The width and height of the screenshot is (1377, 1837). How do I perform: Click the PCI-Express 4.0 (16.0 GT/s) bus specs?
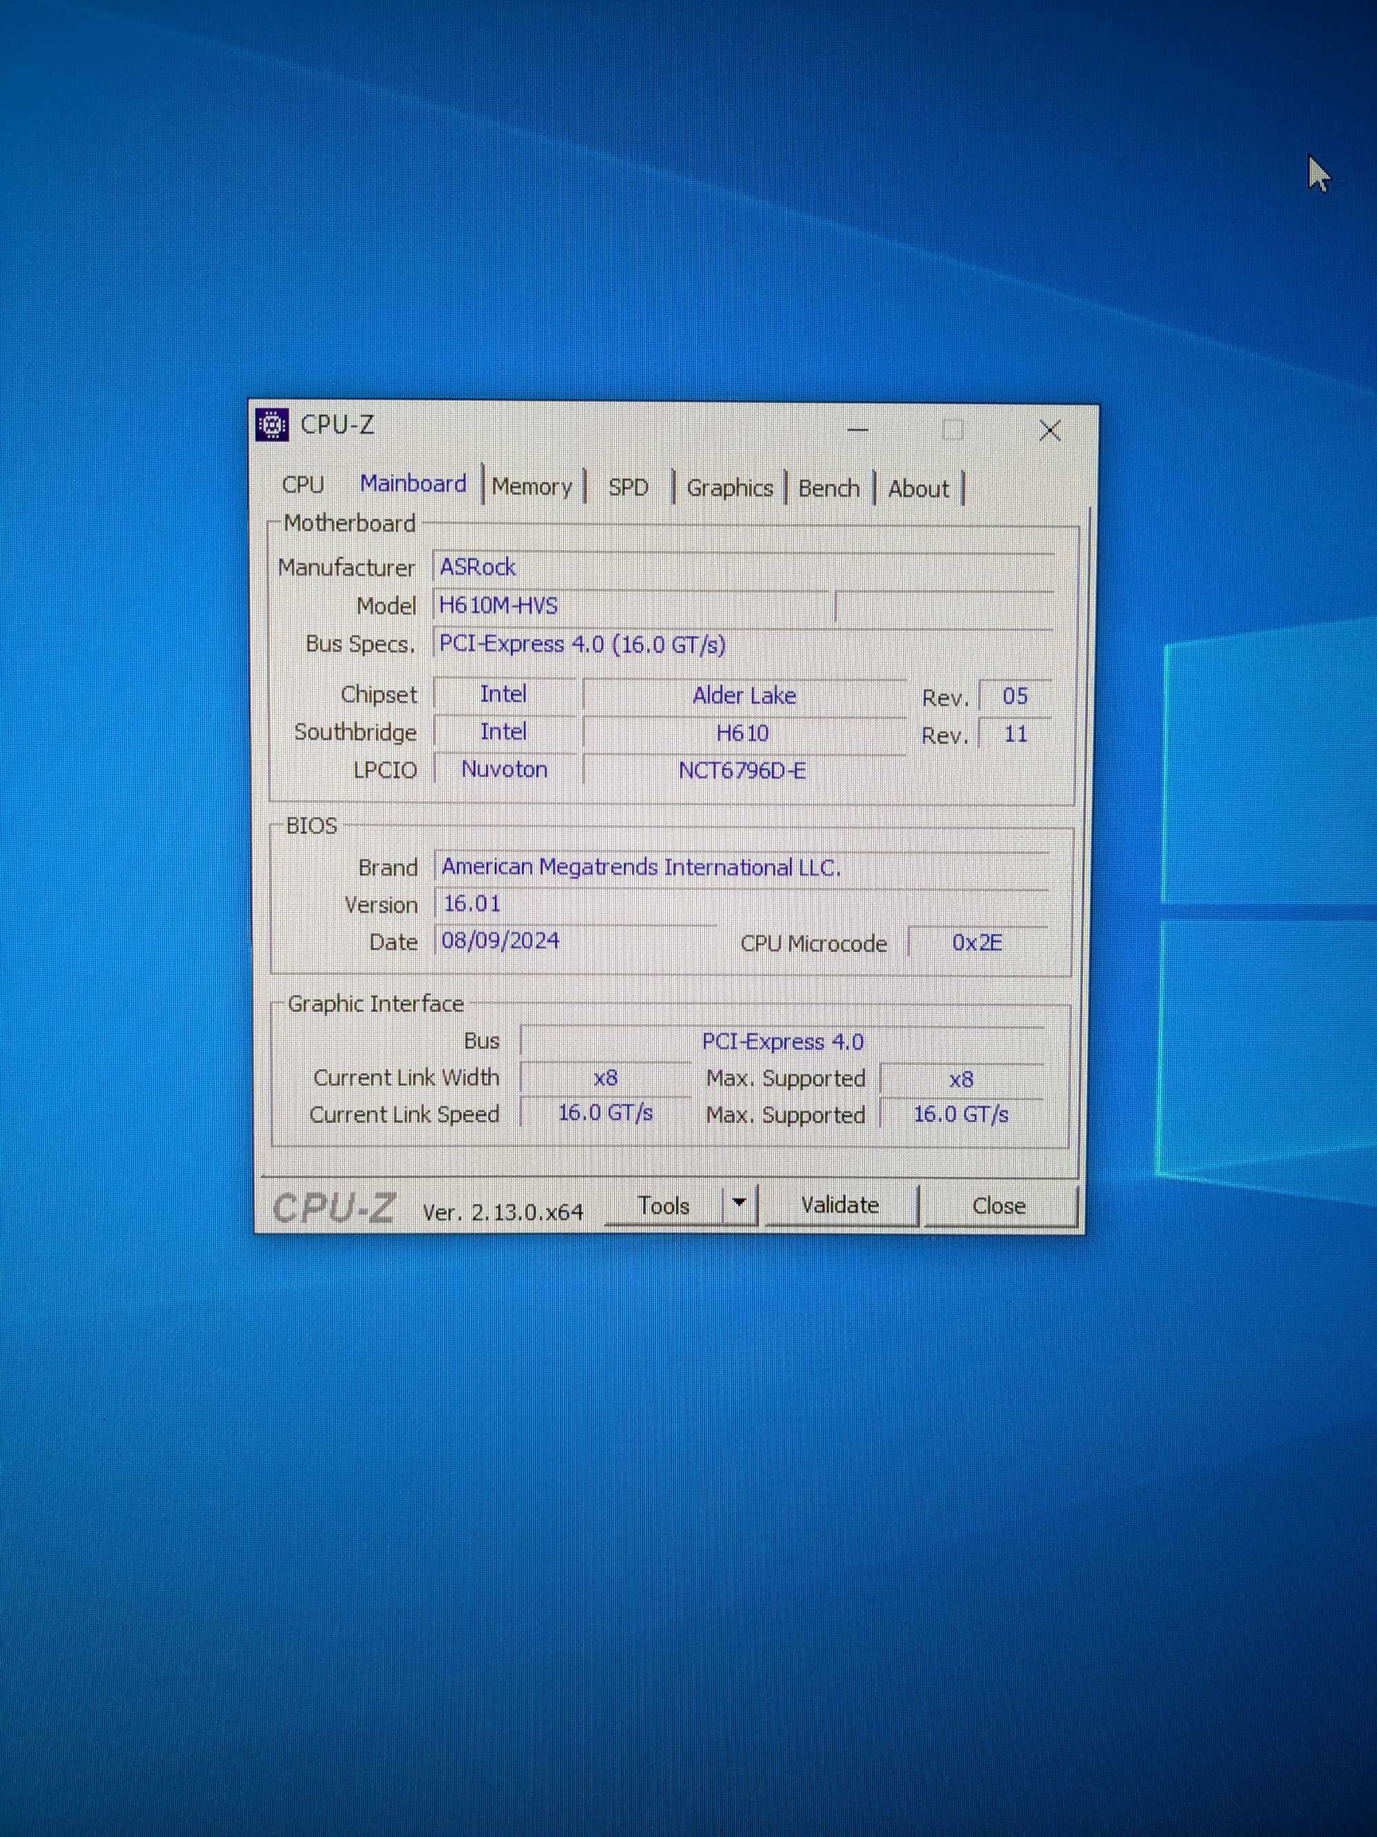tap(744, 645)
